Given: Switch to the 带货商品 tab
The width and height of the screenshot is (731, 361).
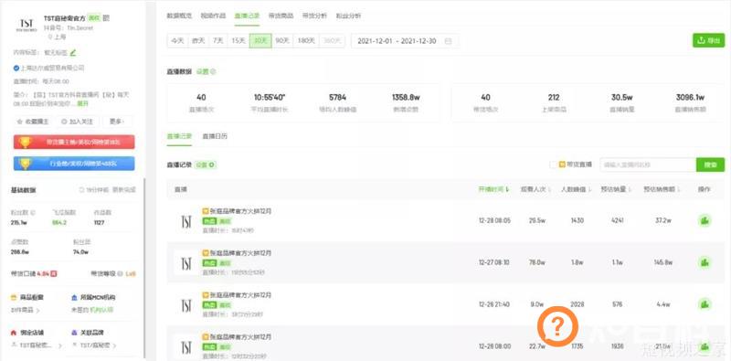Looking at the screenshot, I should [x=281, y=16].
